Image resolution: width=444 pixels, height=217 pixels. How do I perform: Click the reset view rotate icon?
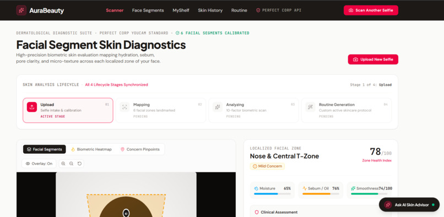coord(79,164)
